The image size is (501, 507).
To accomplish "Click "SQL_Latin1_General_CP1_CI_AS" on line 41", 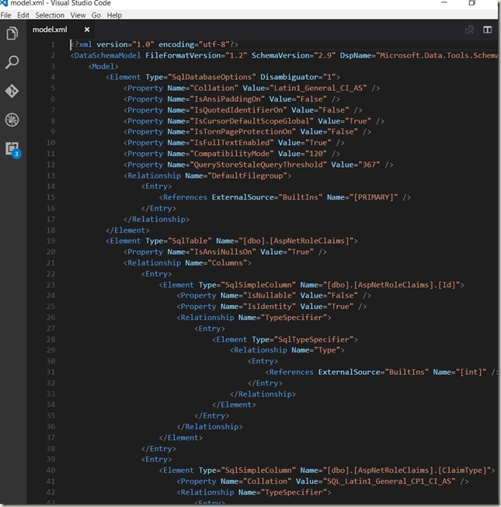I will (x=389, y=481).
